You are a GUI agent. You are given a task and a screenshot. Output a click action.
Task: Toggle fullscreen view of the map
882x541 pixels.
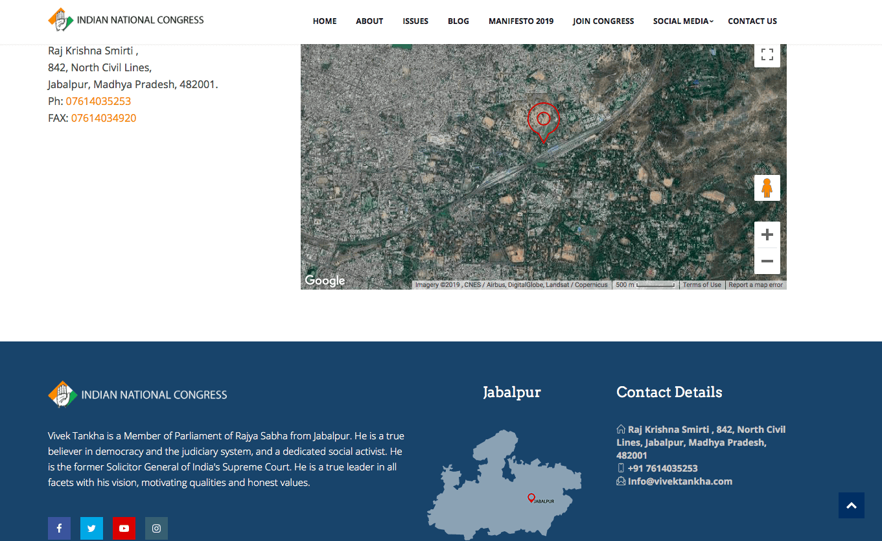click(767, 54)
